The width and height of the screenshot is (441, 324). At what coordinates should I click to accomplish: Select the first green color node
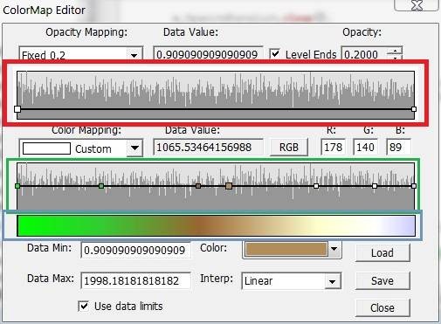[17, 186]
